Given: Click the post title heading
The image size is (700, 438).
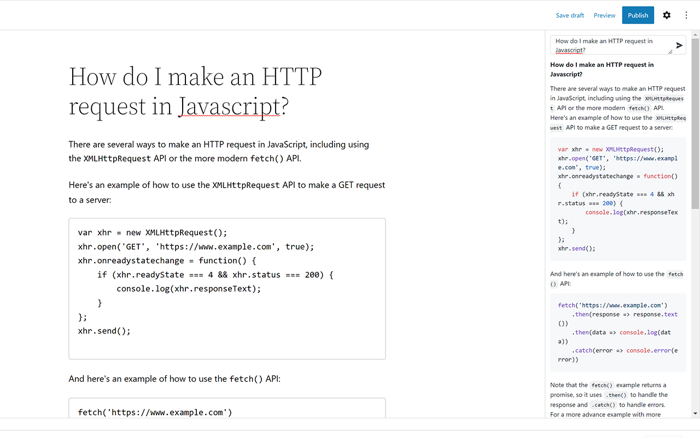Looking at the screenshot, I should pyautogui.click(x=195, y=91).
